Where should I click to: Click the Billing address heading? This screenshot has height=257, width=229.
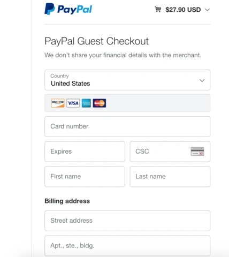[67, 201]
